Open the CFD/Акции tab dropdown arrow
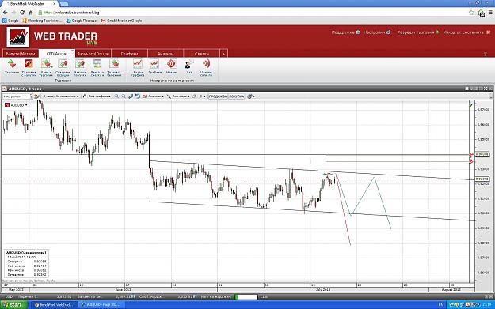 72,51
